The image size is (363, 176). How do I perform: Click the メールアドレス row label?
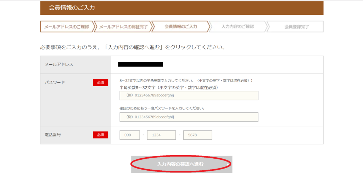(59, 65)
